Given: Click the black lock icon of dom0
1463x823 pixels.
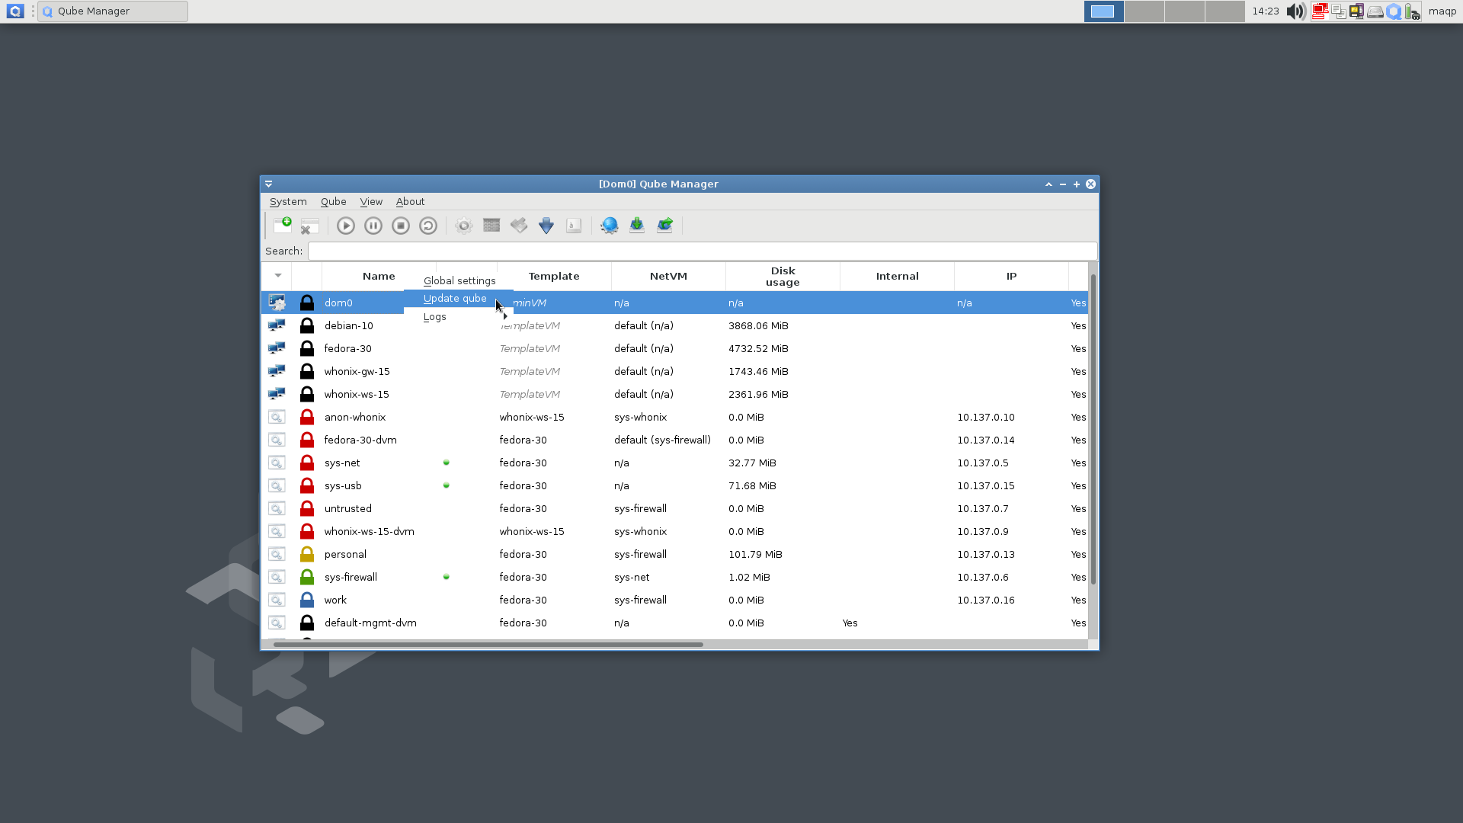Looking at the screenshot, I should coord(307,303).
